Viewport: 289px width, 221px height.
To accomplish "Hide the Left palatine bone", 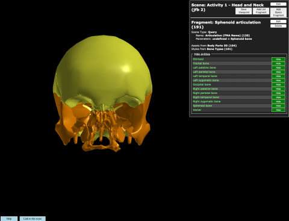I will [278, 67].
